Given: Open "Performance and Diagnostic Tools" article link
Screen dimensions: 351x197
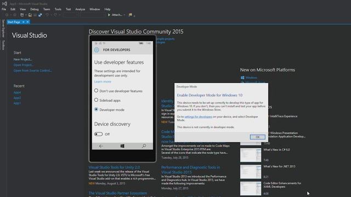Looking at the screenshot, I should point(191,170).
